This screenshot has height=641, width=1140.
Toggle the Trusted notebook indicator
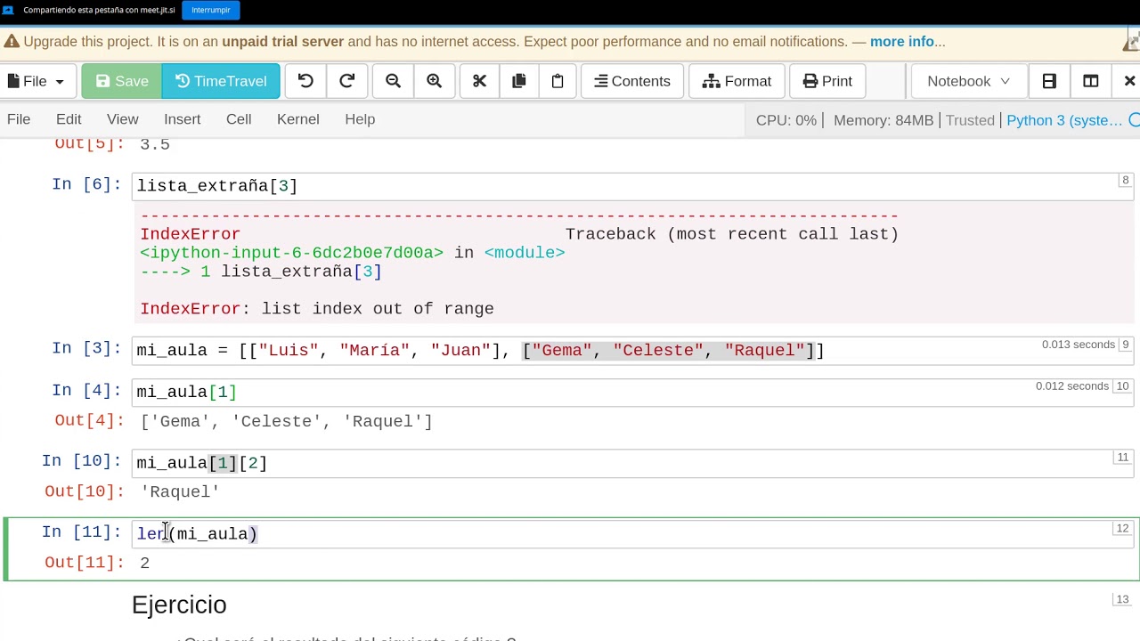point(970,120)
